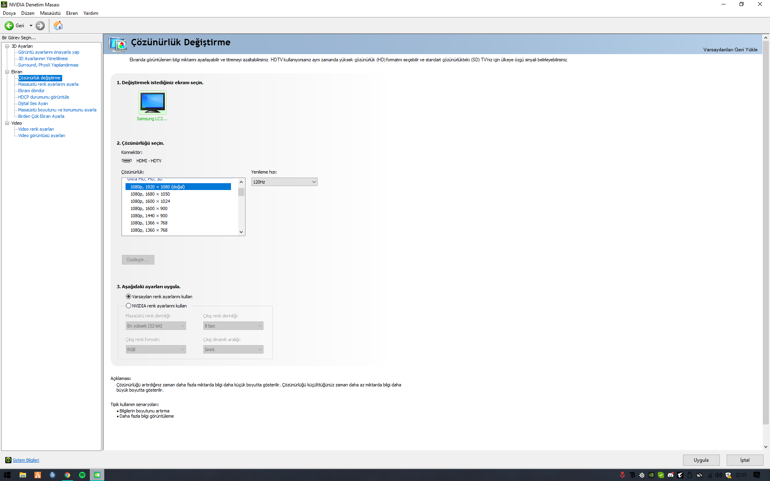This screenshot has height=481, width=770.
Task: Open Chrome from the taskbar
Action: (x=67, y=475)
